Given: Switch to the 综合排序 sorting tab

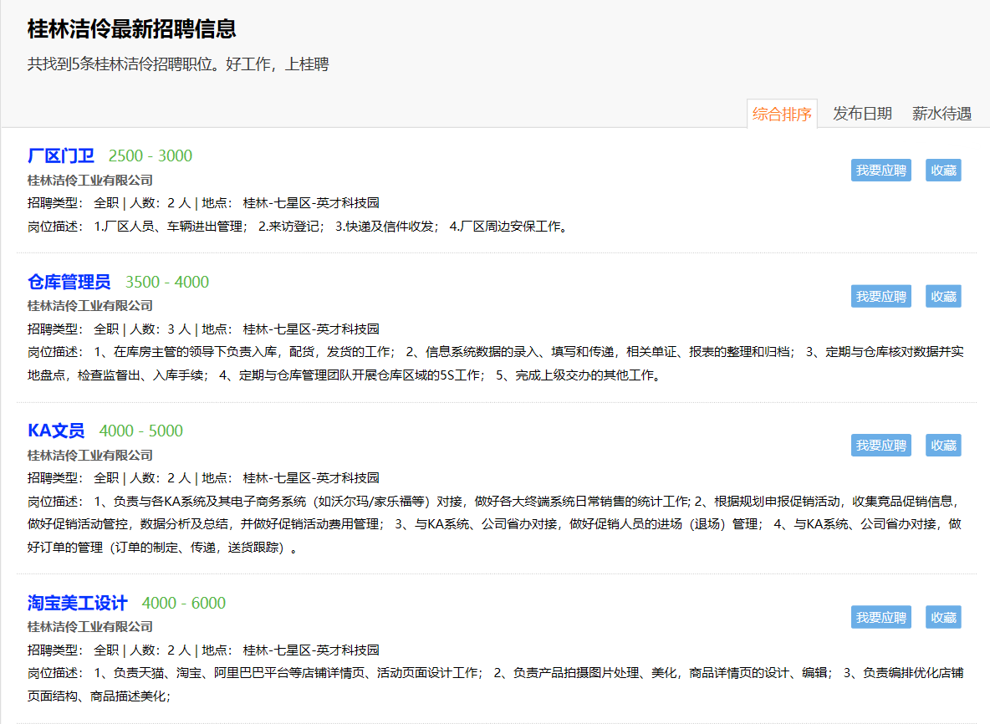Looking at the screenshot, I should [782, 114].
